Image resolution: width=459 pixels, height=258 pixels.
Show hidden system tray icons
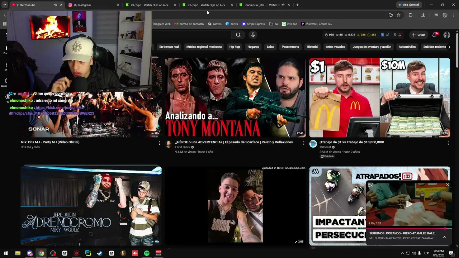[x=402, y=253]
